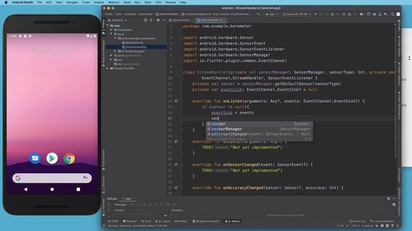
Task: Click the Search Everywhere magnifier icon
Action: click(x=393, y=14)
